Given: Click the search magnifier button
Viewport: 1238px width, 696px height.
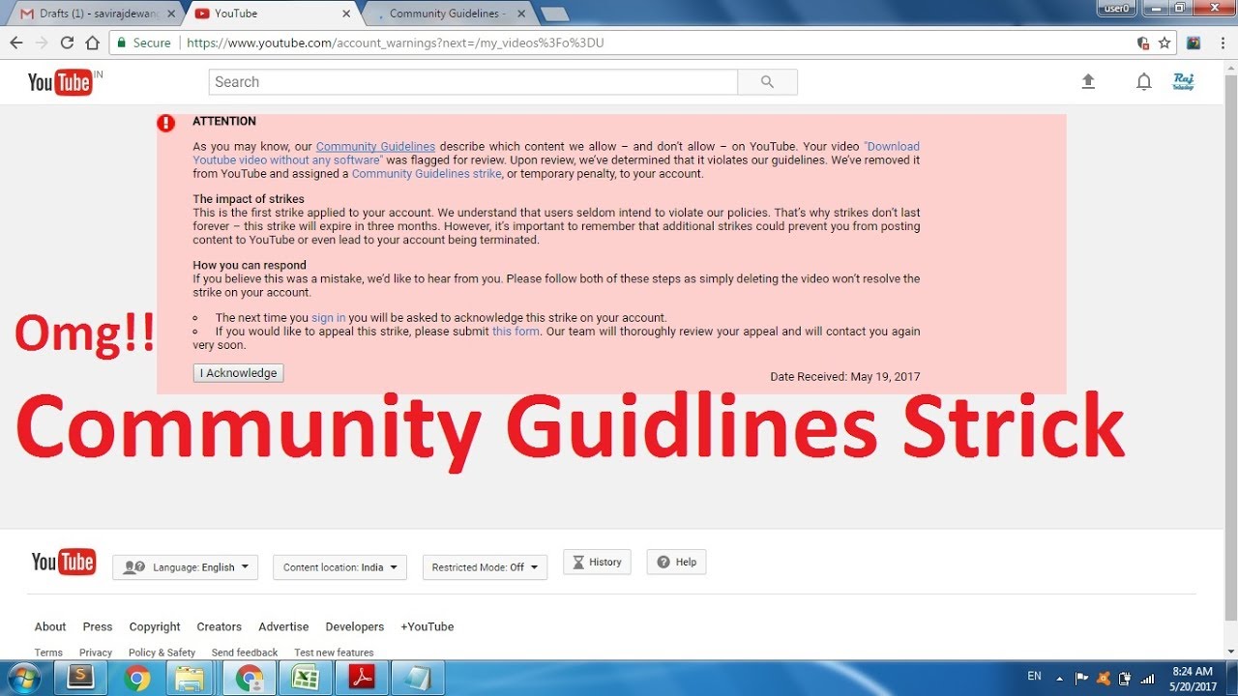Looking at the screenshot, I should tap(767, 82).
